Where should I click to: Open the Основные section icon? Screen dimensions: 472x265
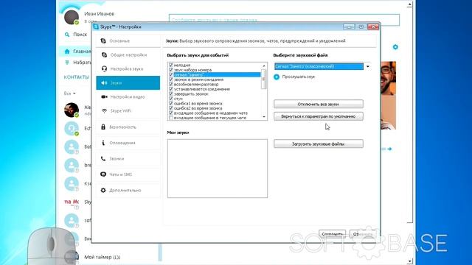click(103, 41)
